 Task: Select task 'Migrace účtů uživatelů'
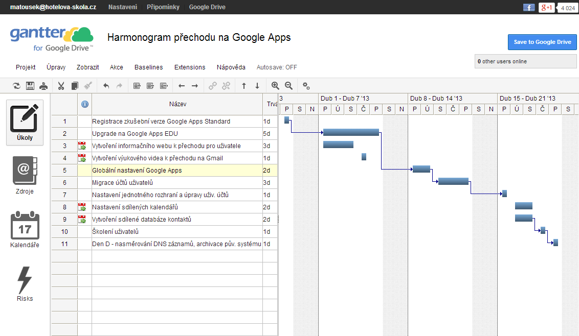pyautogui.click(x=123, y=183)
